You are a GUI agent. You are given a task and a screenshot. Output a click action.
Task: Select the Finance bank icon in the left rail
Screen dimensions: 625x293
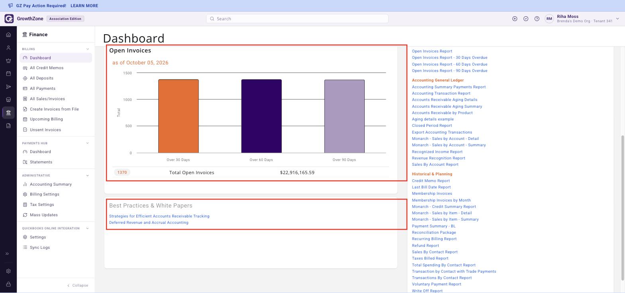coord(8,113)
